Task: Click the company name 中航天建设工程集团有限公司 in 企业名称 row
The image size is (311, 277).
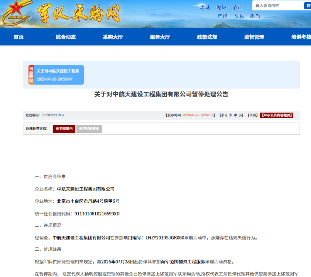Action: click(x=86, y=189)
